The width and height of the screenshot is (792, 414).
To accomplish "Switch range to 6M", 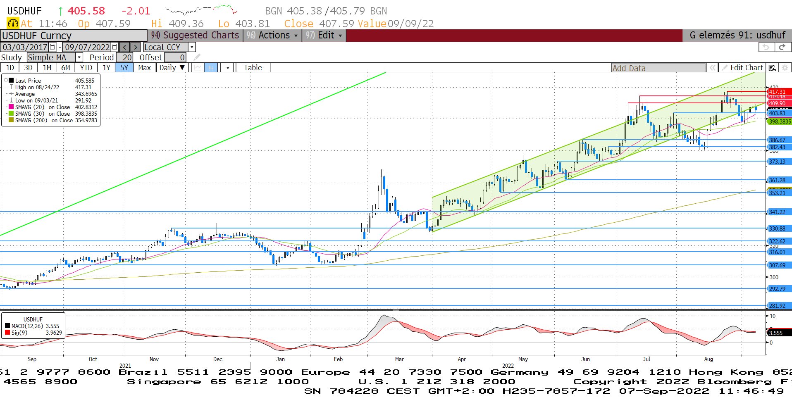I will (x=66, y=68).
